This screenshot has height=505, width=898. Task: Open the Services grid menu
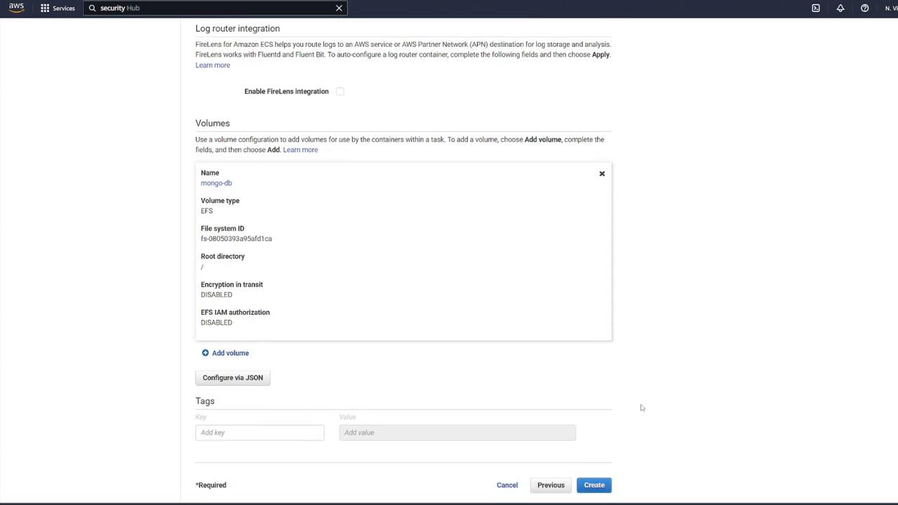point(45,8)
